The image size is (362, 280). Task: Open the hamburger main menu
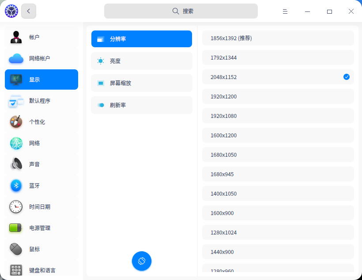point(285,11)
